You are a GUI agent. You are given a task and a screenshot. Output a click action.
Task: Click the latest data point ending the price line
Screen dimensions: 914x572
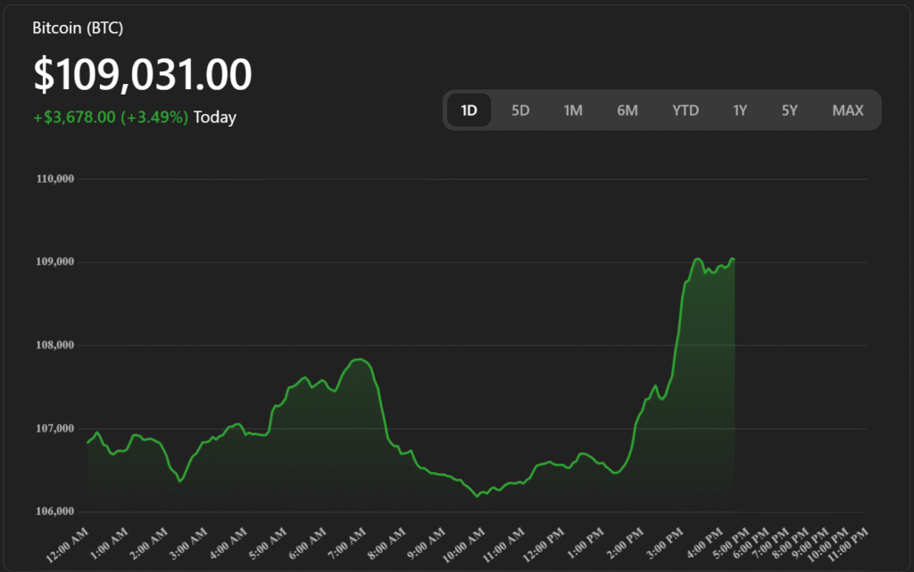734,259
